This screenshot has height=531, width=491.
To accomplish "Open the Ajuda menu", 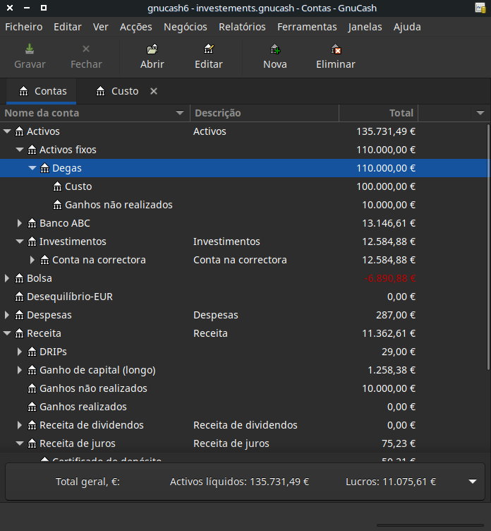I will click(407, 27).
